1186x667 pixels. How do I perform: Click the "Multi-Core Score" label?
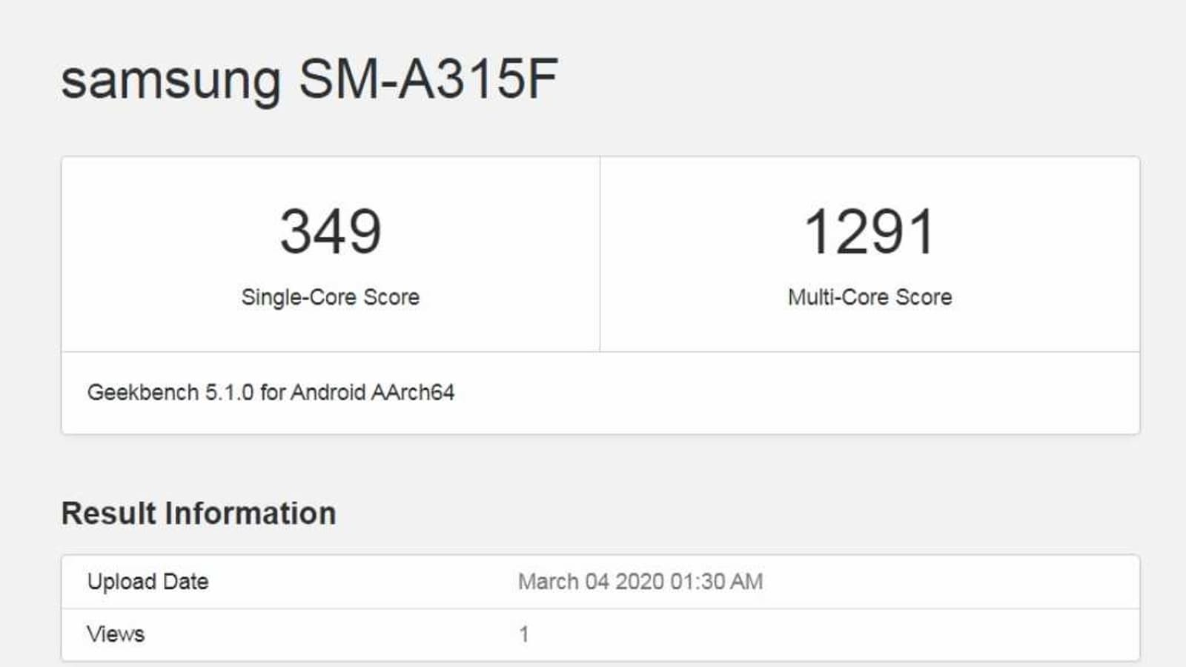point(869,297)
